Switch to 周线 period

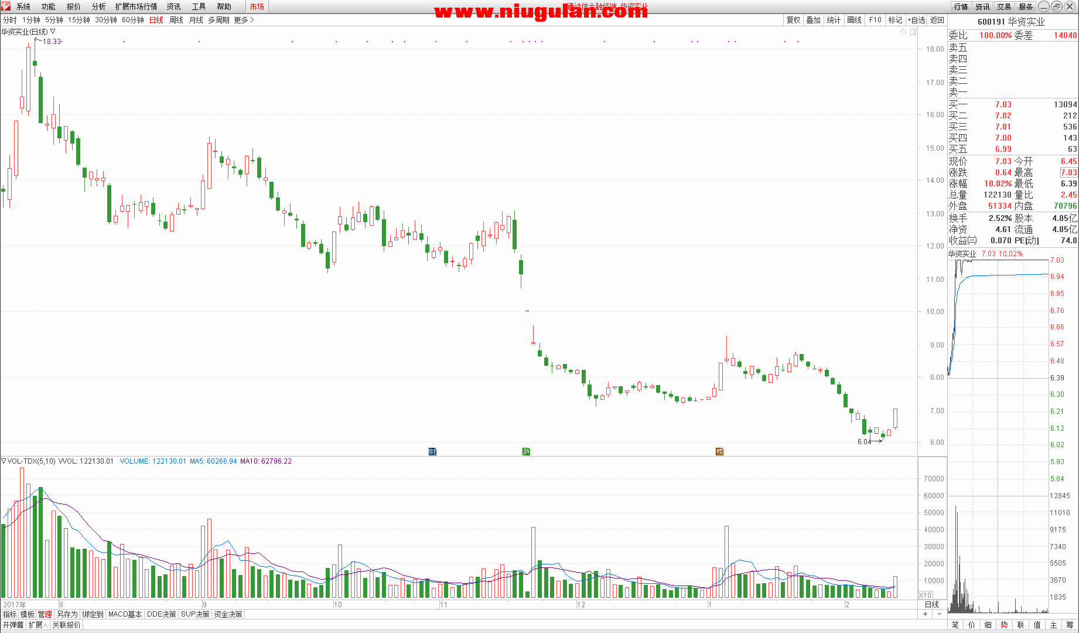[x=176, y=20]
